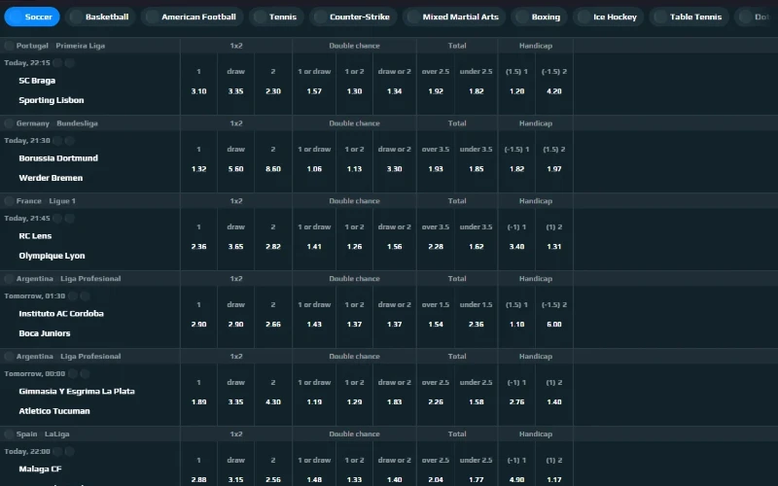Select the Mixed Martial Arts tab

pos(453,17)
